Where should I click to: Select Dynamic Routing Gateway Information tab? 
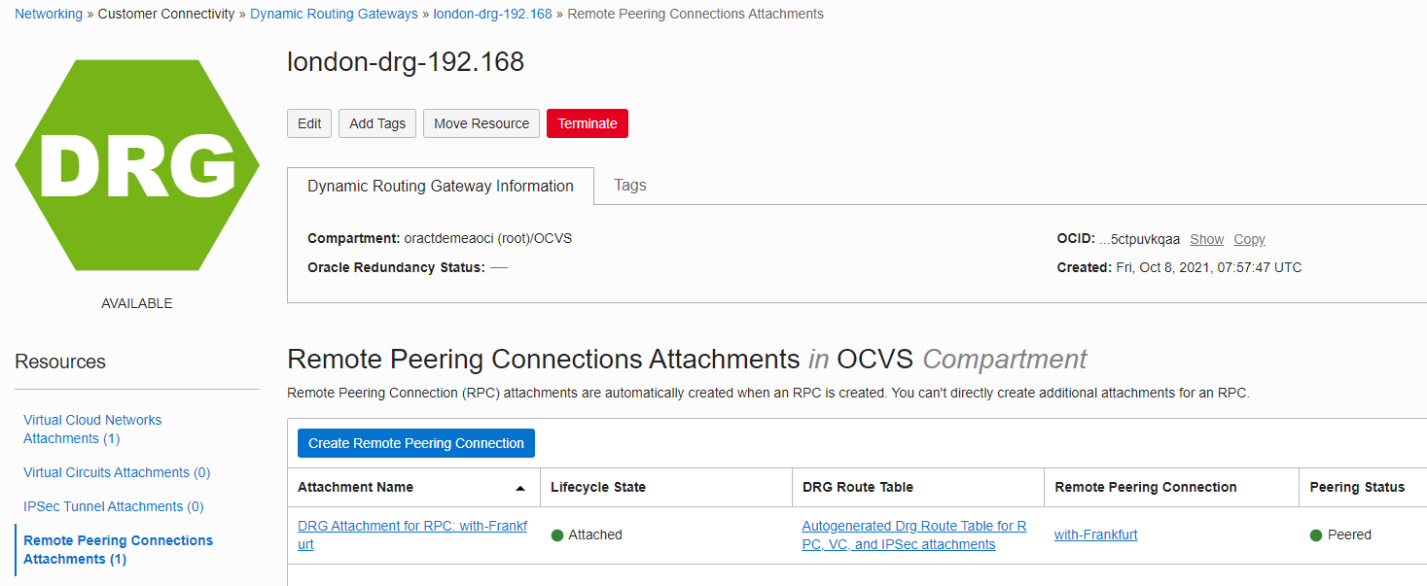click(x=441, y=187)
